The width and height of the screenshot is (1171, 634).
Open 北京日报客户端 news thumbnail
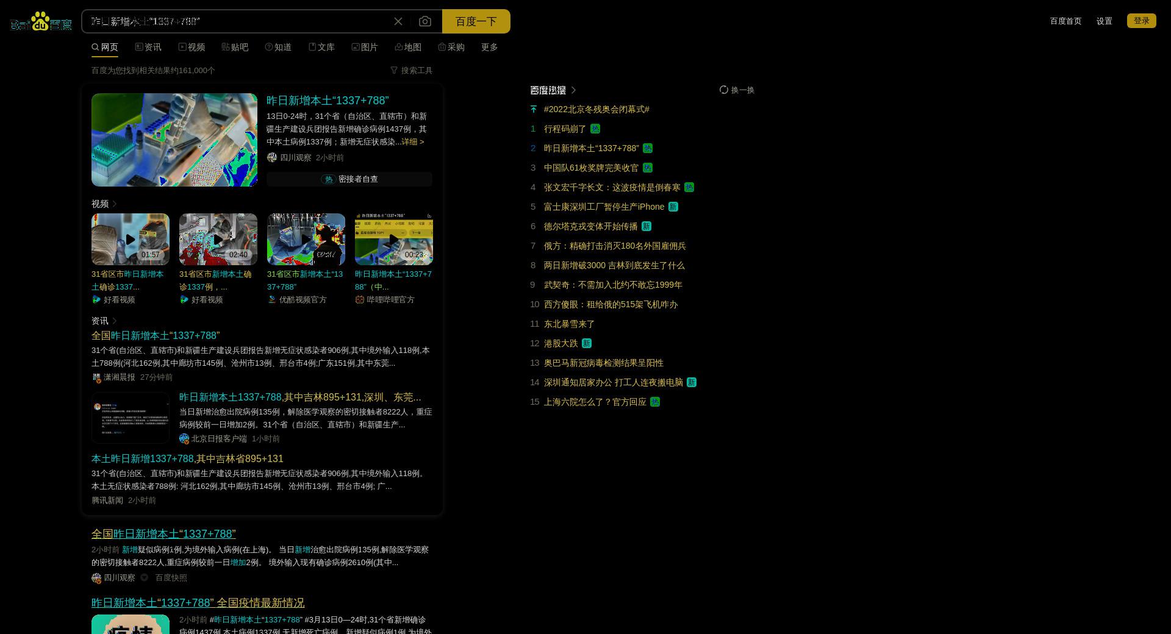pos(131,418)
